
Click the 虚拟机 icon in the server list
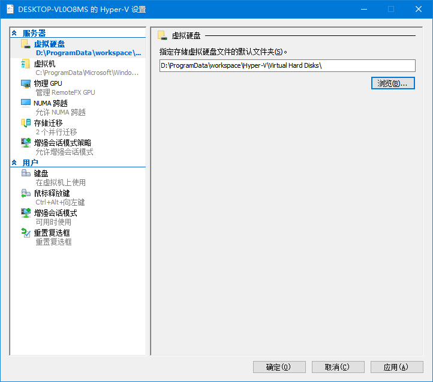[x=26, y=64]
